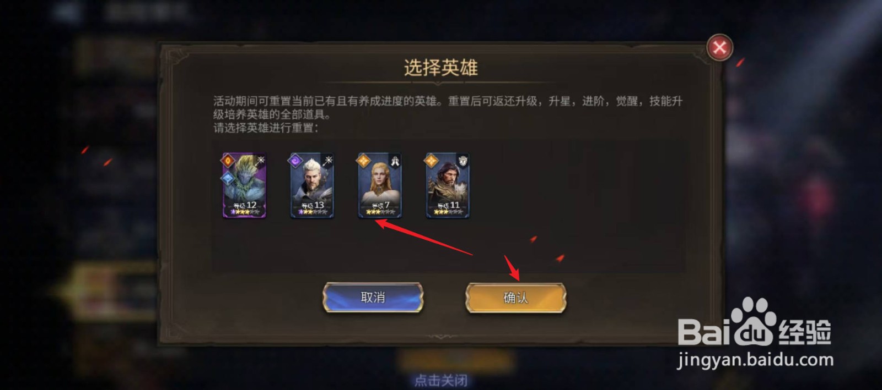Click the 取消 cancel button

pyautogui.click(x=373, y=298)
